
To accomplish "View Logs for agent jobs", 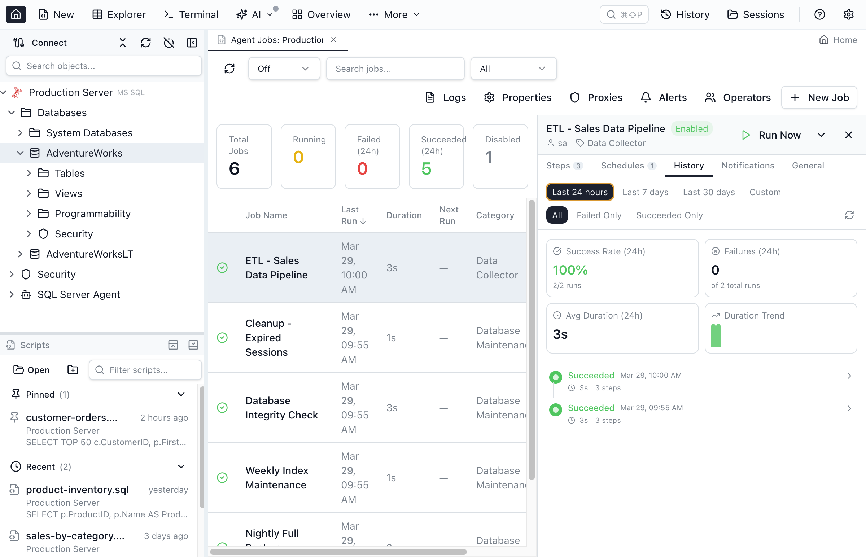I will coord(445,97).
